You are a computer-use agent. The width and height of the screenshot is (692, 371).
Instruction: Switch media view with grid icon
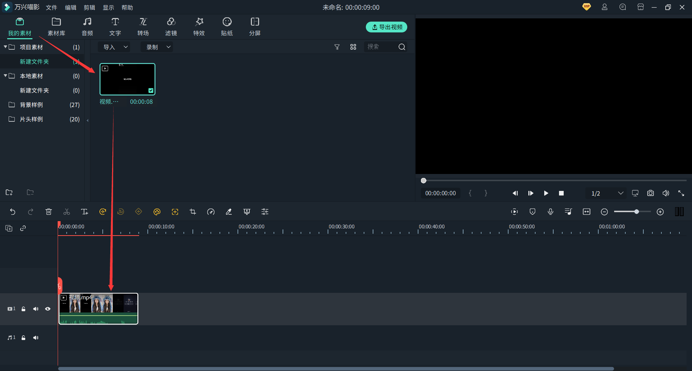coord(353,47)
